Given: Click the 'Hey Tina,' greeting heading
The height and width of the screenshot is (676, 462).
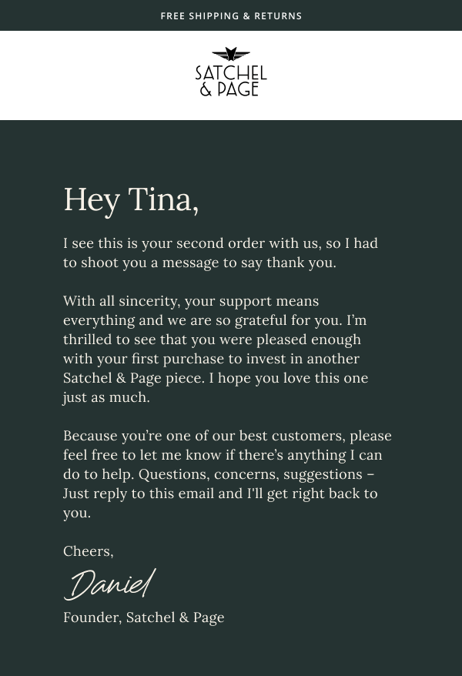Looking at the screenshot, I should point(131,199).
